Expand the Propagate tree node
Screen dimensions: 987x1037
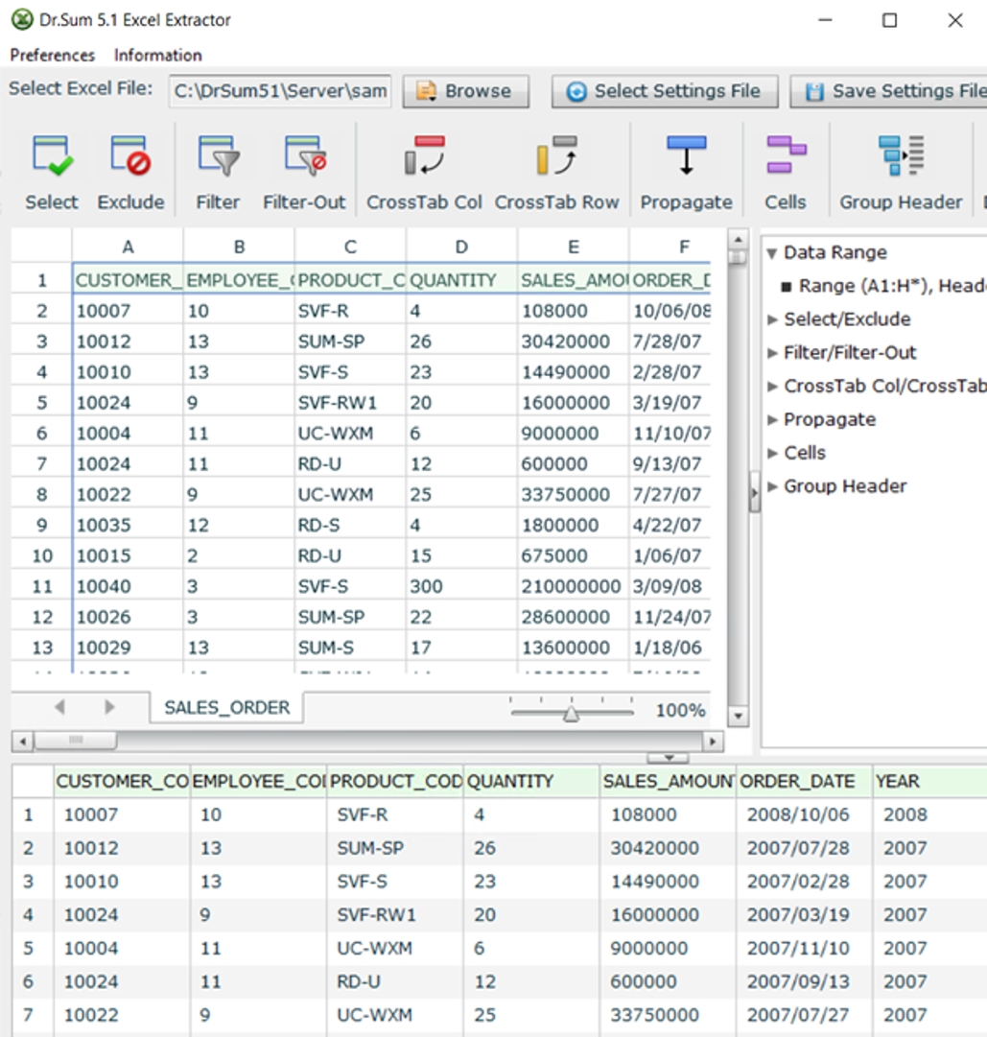coord(773,420)
